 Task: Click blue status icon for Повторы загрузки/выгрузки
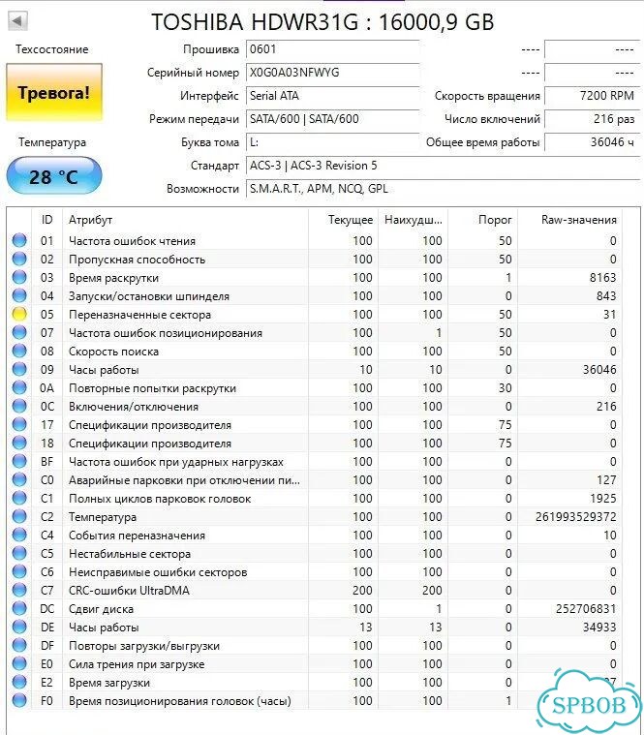[19, 646]
